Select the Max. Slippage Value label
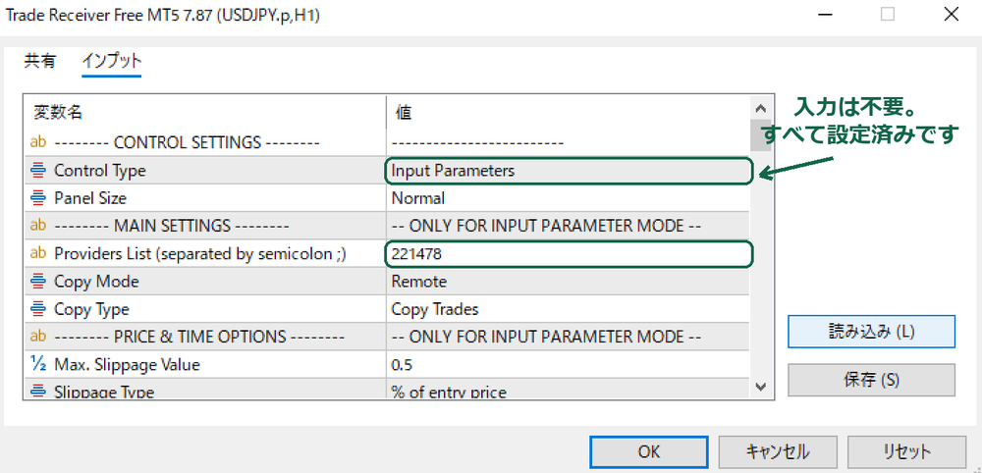Viewport: 982px width, 473px height. (127, 365)
